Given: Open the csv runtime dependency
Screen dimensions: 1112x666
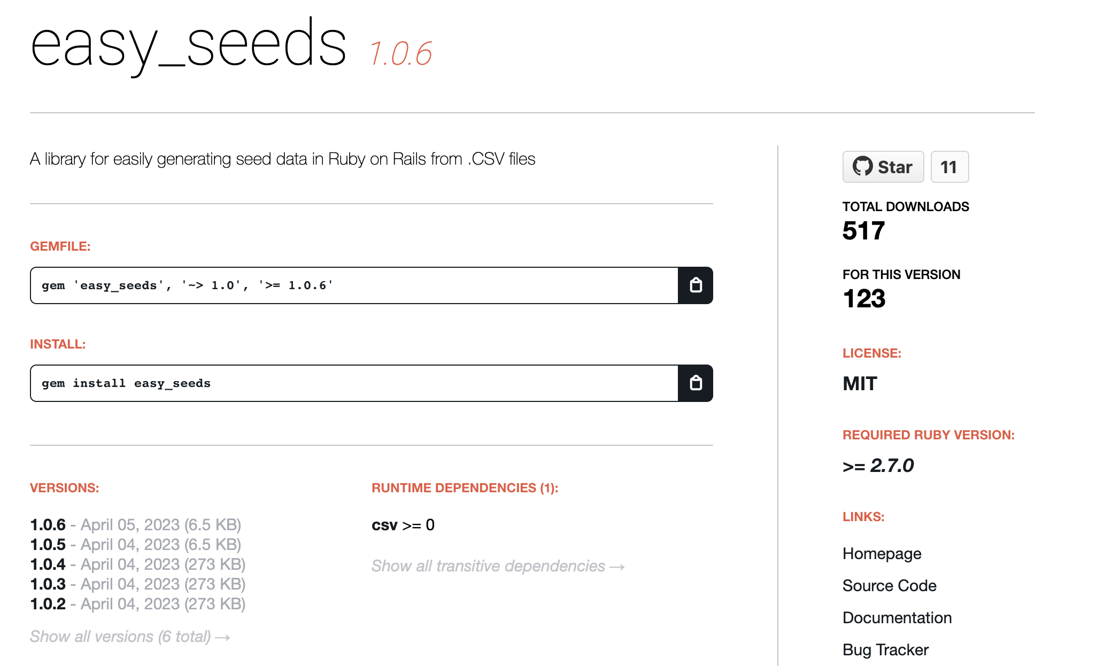Looking at the screenshot, I should tap(384, 525).
